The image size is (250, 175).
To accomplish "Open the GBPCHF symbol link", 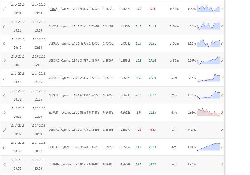I will point(54,26).
